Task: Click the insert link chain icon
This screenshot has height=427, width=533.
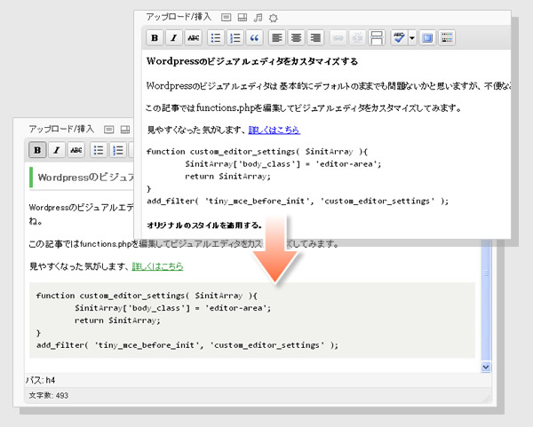Action: click(x=338, y=37)
